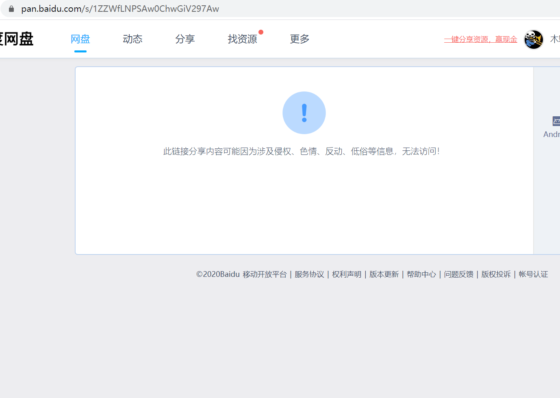Open the 版权投诉 footer link
This screenshot has width=560, height=398.
(x=496, y=274)
